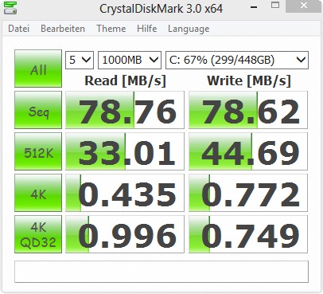Open the Datei menu
This screenshot has height=294, width=323.
[18, 29]
